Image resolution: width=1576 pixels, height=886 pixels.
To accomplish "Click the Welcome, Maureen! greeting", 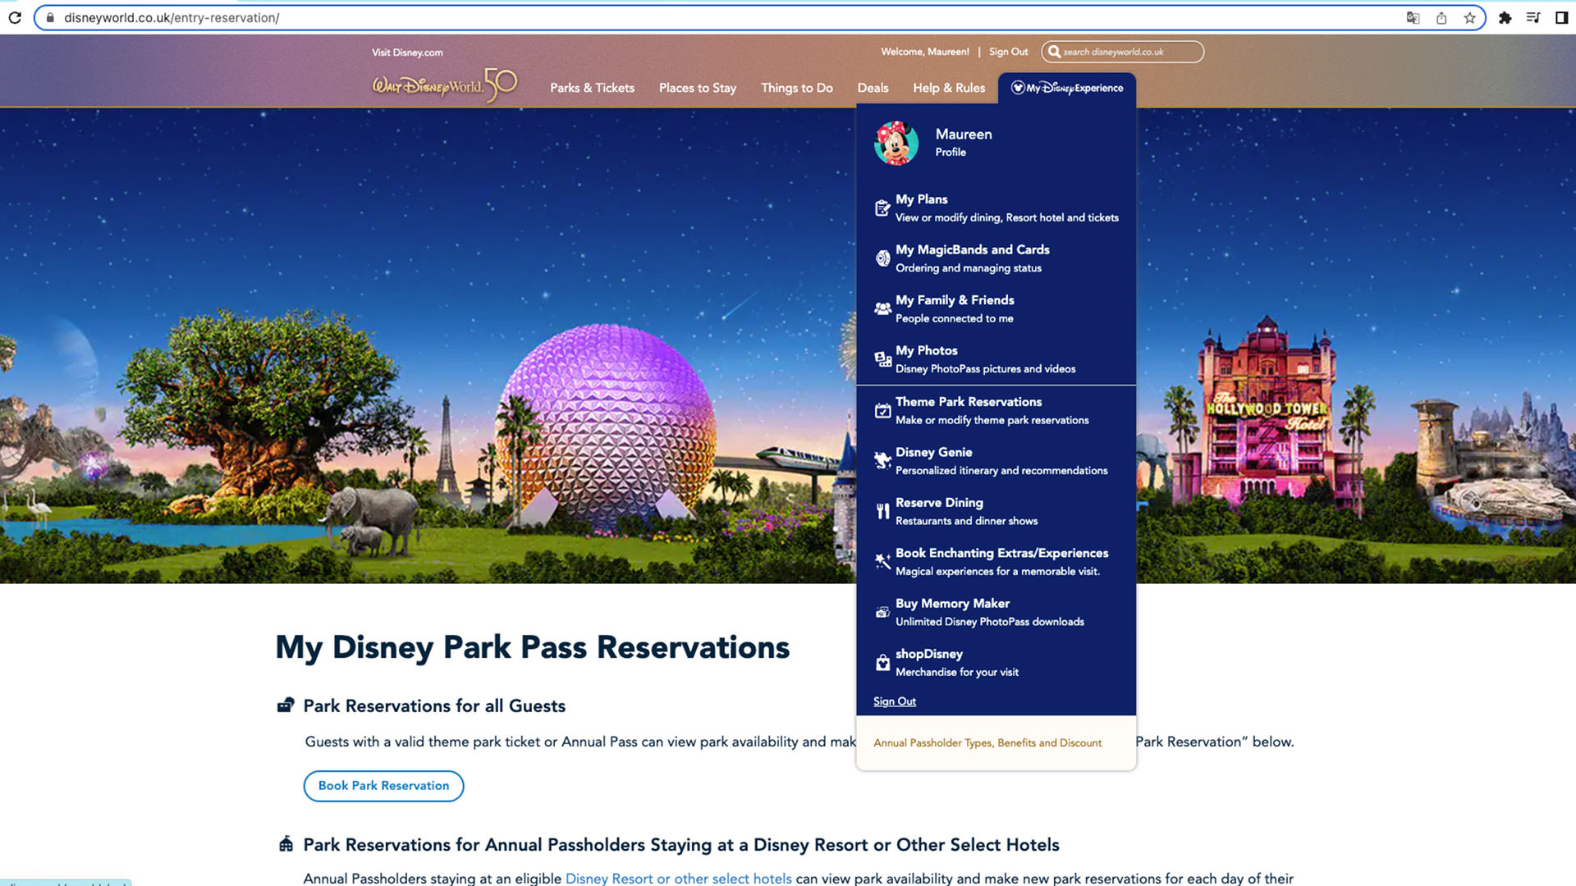I will [925, 52].
